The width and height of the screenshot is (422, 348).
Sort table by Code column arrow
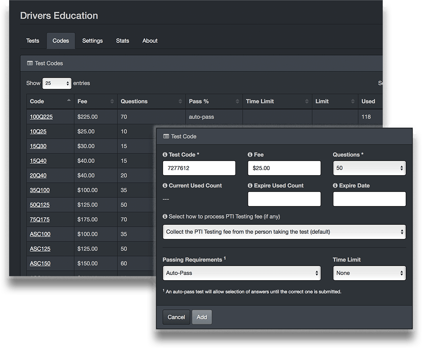pos(69,100)
